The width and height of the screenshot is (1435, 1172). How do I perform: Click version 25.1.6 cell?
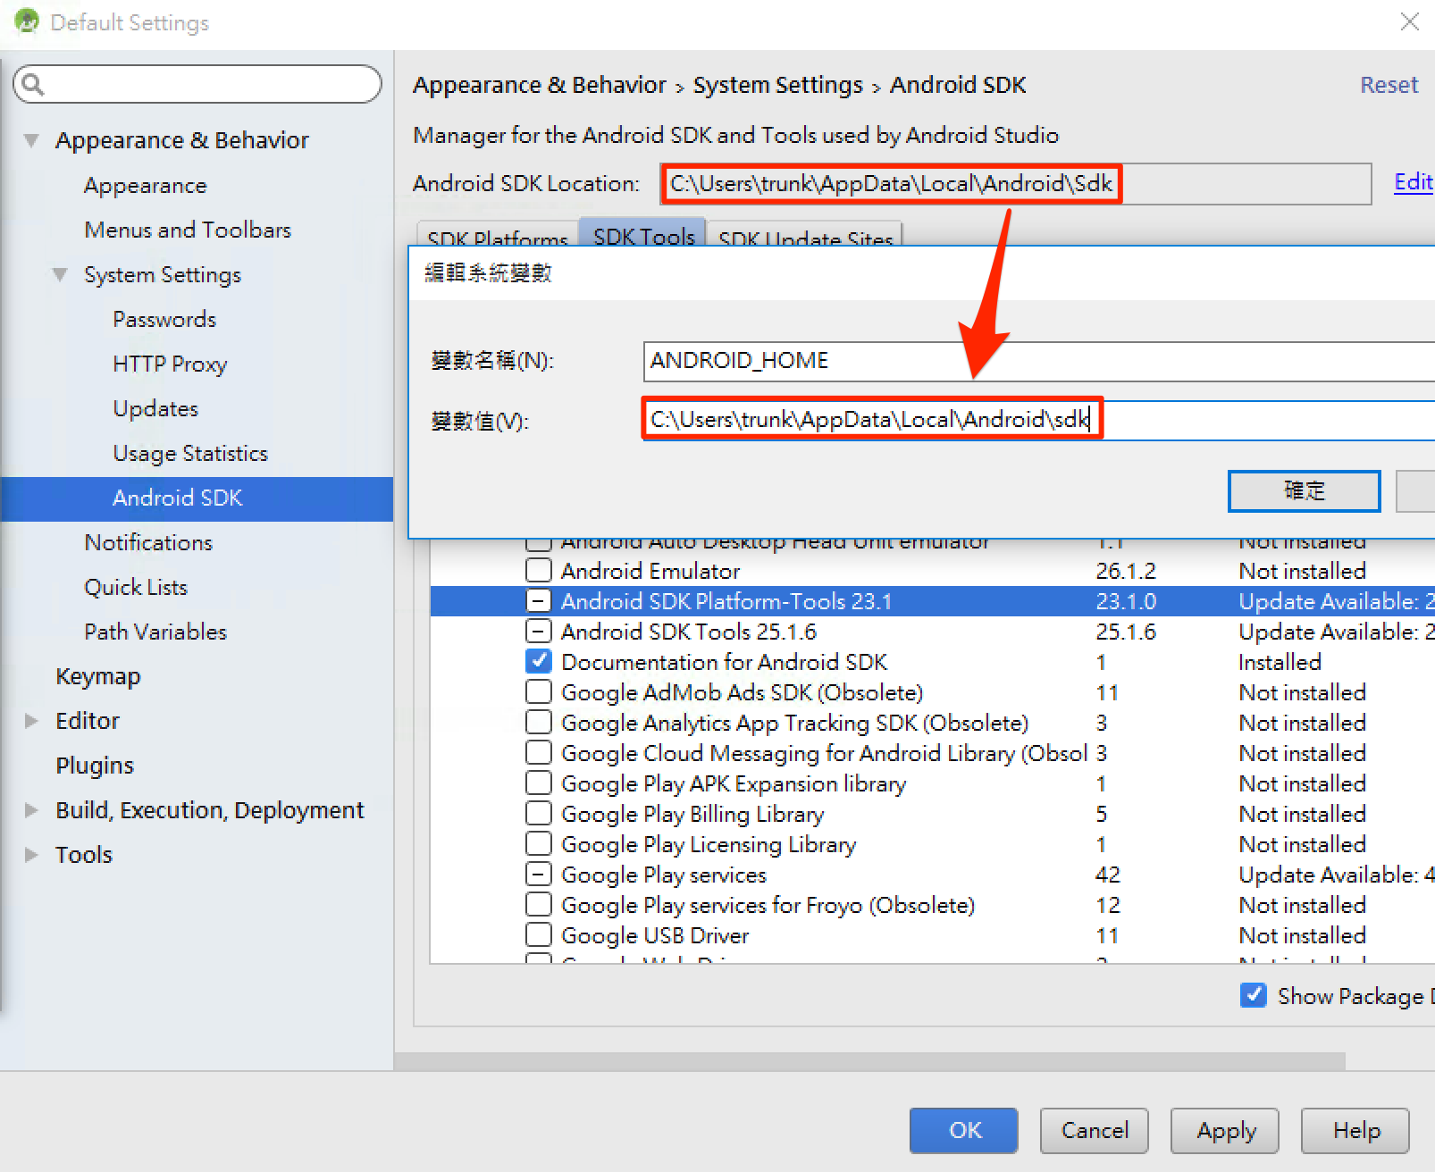pos(1126,632)
